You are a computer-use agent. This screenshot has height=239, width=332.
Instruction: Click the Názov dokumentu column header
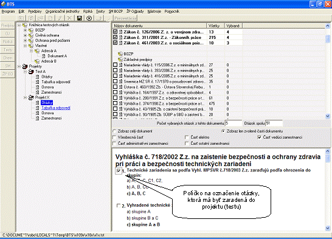click(159, 26)
